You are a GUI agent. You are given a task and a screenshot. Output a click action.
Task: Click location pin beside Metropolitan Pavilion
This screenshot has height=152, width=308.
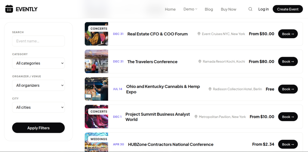tap(196, 117)
